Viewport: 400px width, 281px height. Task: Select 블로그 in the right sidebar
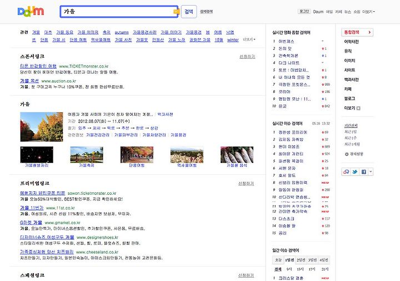(349, 98)
